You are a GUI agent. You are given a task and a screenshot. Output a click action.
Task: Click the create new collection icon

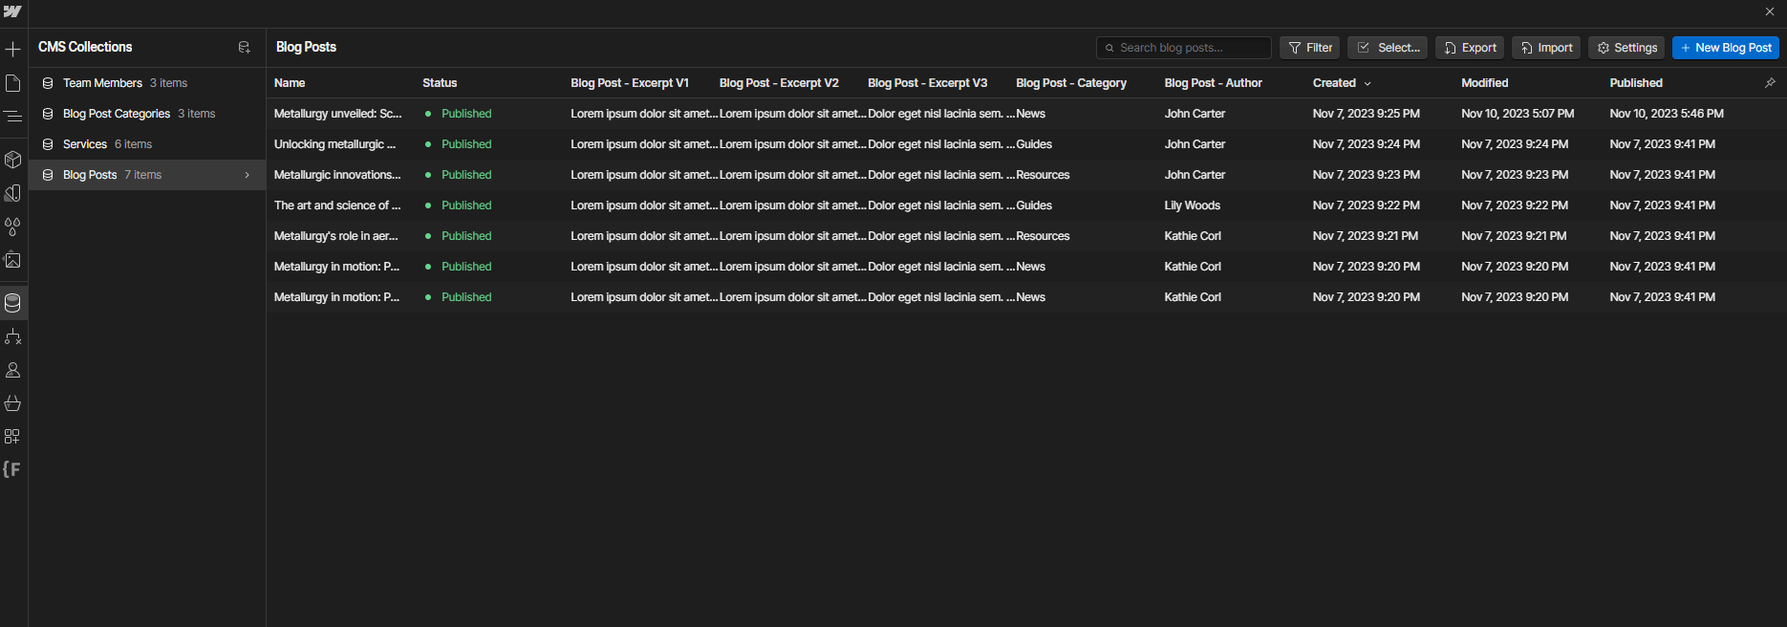tap(244, 47)
